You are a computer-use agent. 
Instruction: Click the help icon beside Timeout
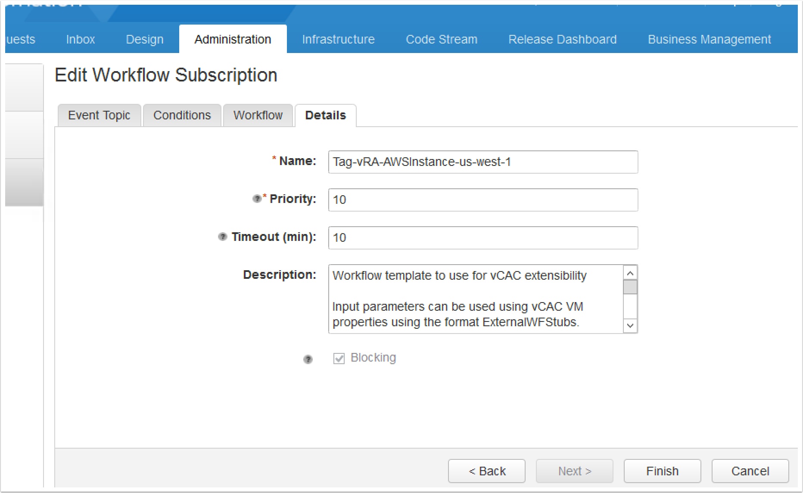pyautogui.click(x=222, y=237)
